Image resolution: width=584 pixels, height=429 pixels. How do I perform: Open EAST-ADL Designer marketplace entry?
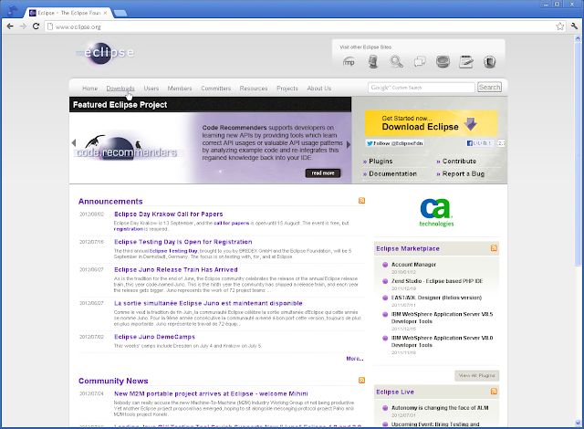(436, 298)
